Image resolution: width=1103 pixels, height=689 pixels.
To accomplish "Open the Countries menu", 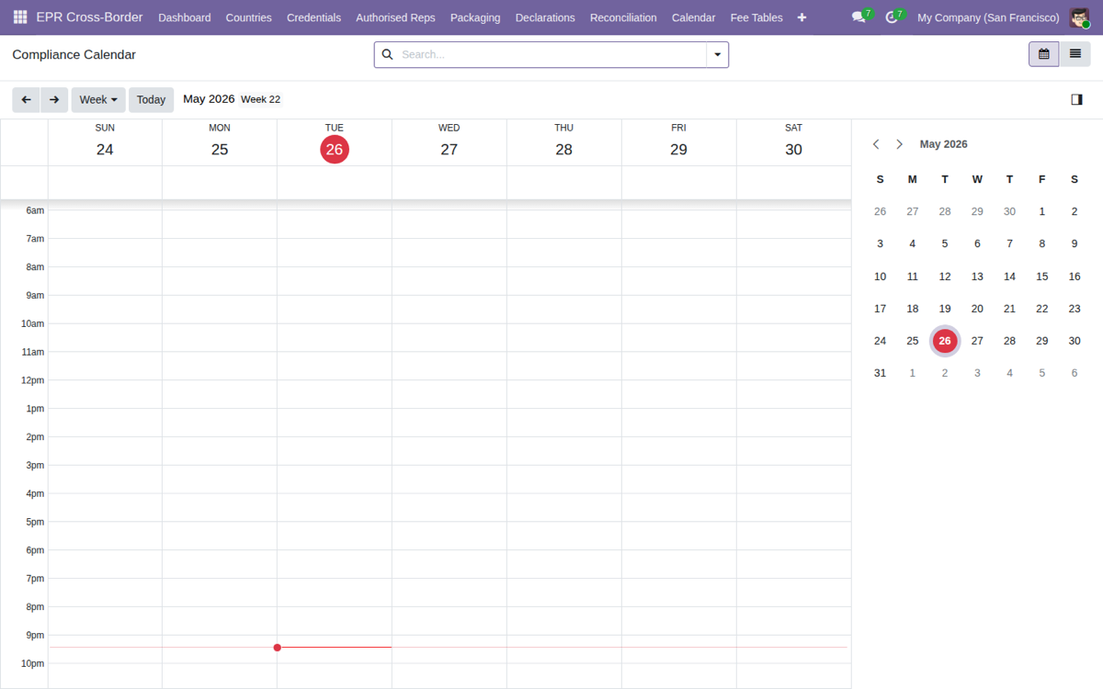I will [249, 17].
